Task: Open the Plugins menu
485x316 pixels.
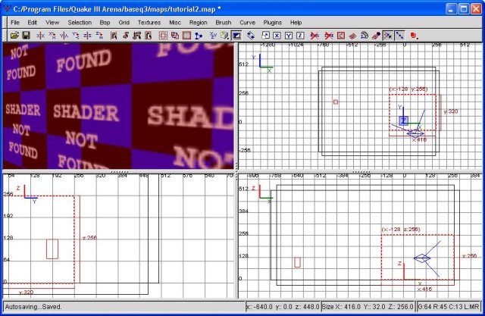Action: (273, 22)
